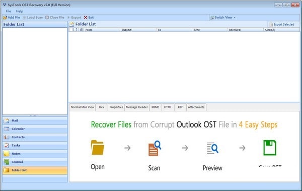Click the document type column icon
302x191 pixels.
click(x=75, y=30)
